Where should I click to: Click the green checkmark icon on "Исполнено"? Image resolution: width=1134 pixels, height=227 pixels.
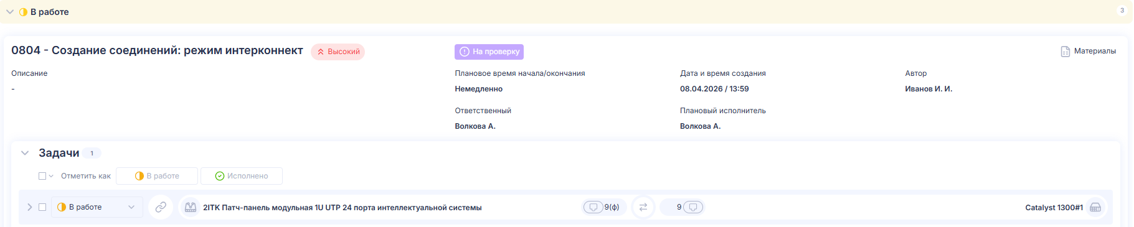220,176
